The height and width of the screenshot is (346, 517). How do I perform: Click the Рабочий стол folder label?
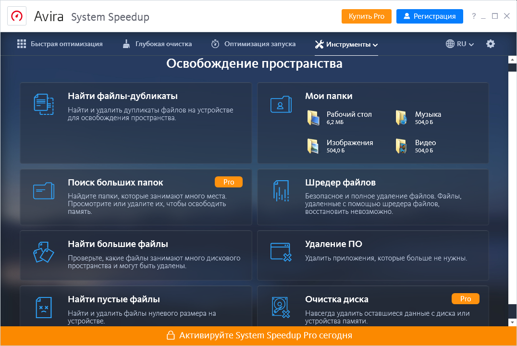point(349,114)
